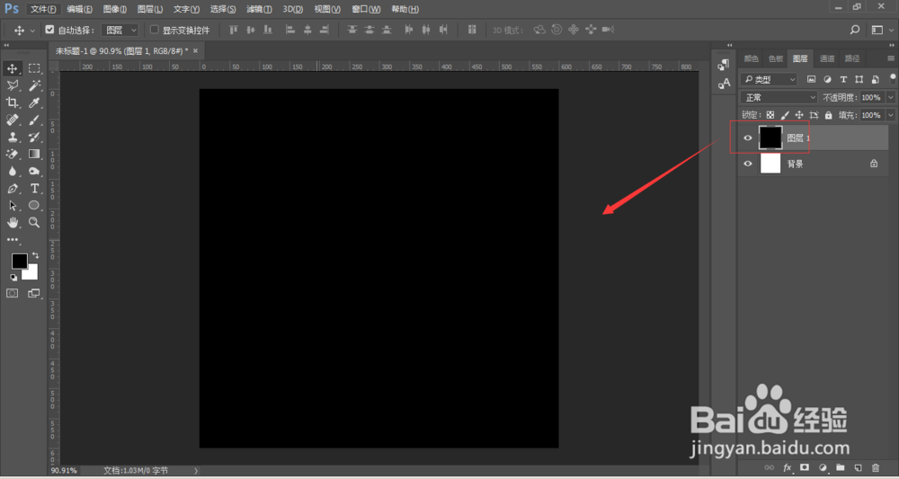The height and width of the screenshot is (479, 899).
Task: Check the 显示变换控件 checkbox
Action: [154, 30]
